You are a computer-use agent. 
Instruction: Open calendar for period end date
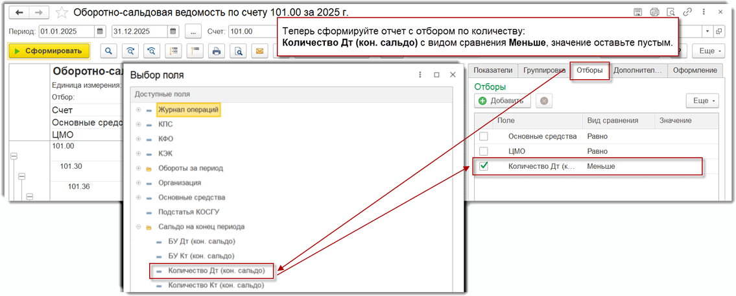coord(172,31)
